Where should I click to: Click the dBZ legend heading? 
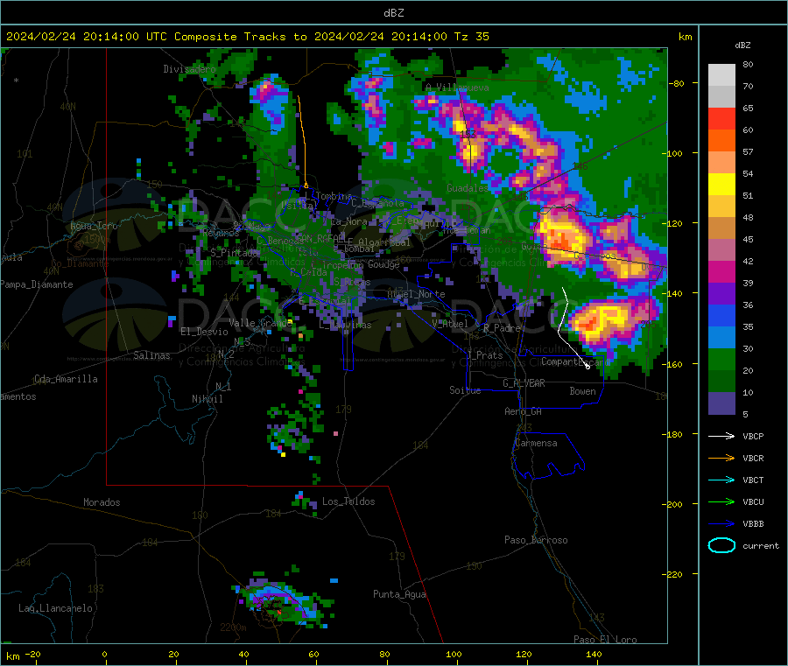tap(742, 46)
